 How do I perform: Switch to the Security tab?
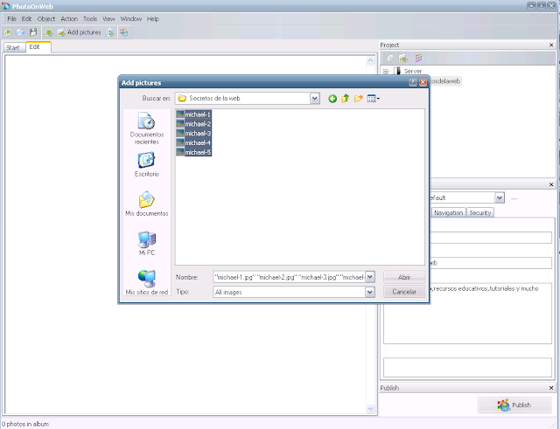[x=480, y=212]
